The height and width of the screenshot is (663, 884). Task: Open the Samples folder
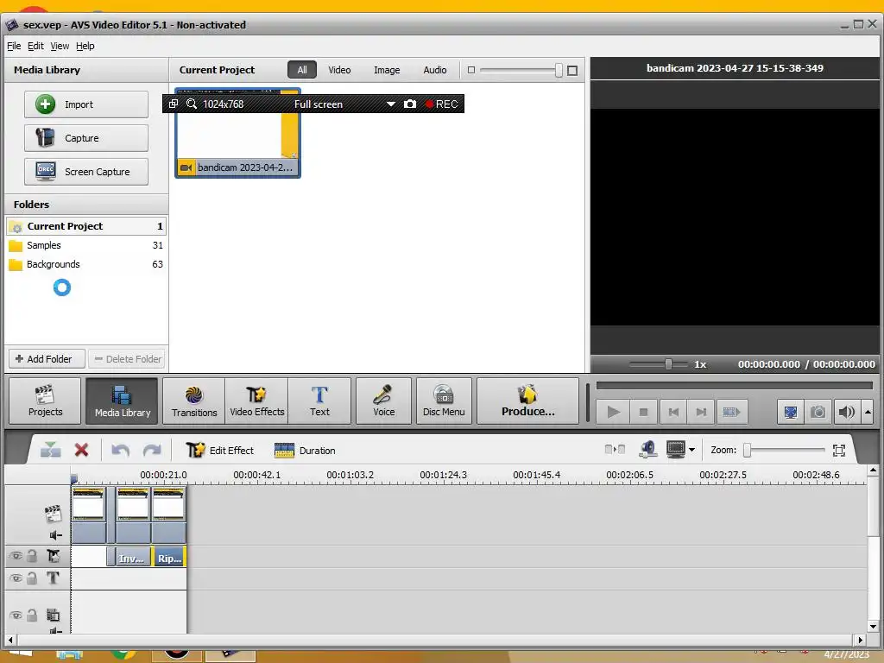click(86, 245)
